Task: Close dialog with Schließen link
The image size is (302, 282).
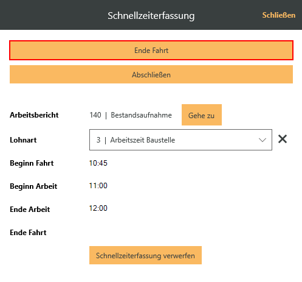Action: tap(279, 15)
